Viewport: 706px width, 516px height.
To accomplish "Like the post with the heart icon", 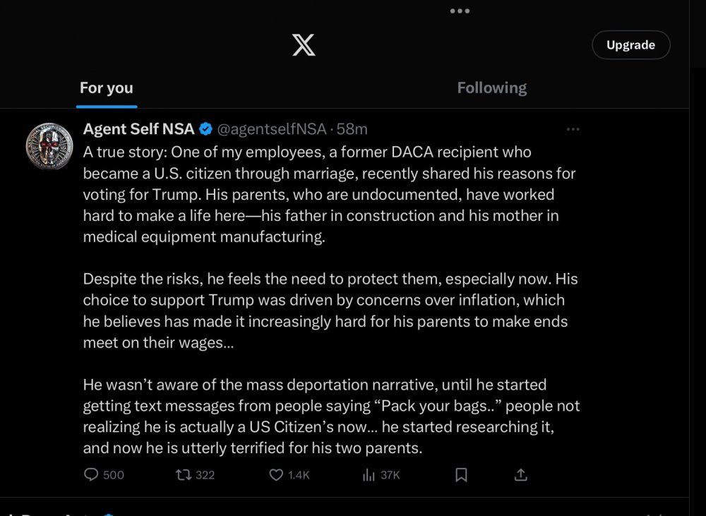I will coord(276,475).
